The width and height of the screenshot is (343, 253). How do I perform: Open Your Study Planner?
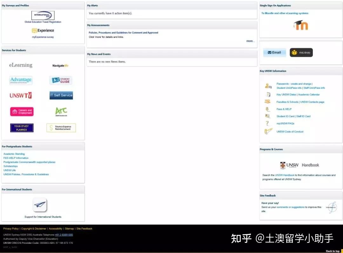22,127
